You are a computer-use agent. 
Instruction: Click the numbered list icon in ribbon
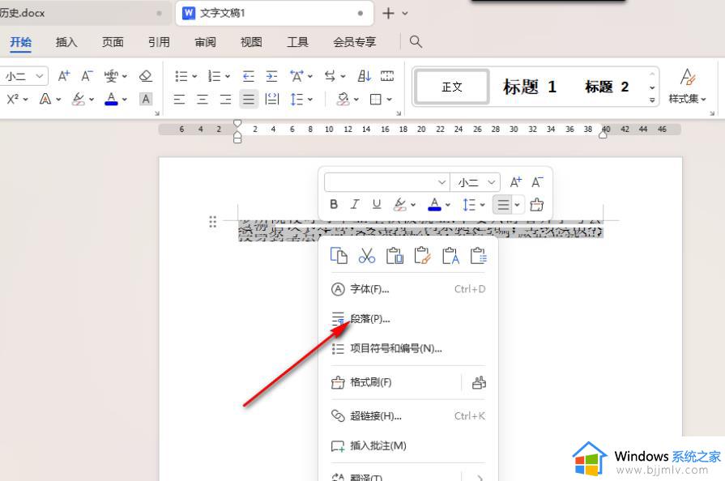[214, 76]
